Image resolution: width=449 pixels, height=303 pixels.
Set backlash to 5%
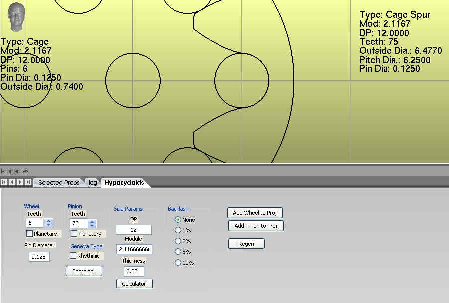pos(178,252)
